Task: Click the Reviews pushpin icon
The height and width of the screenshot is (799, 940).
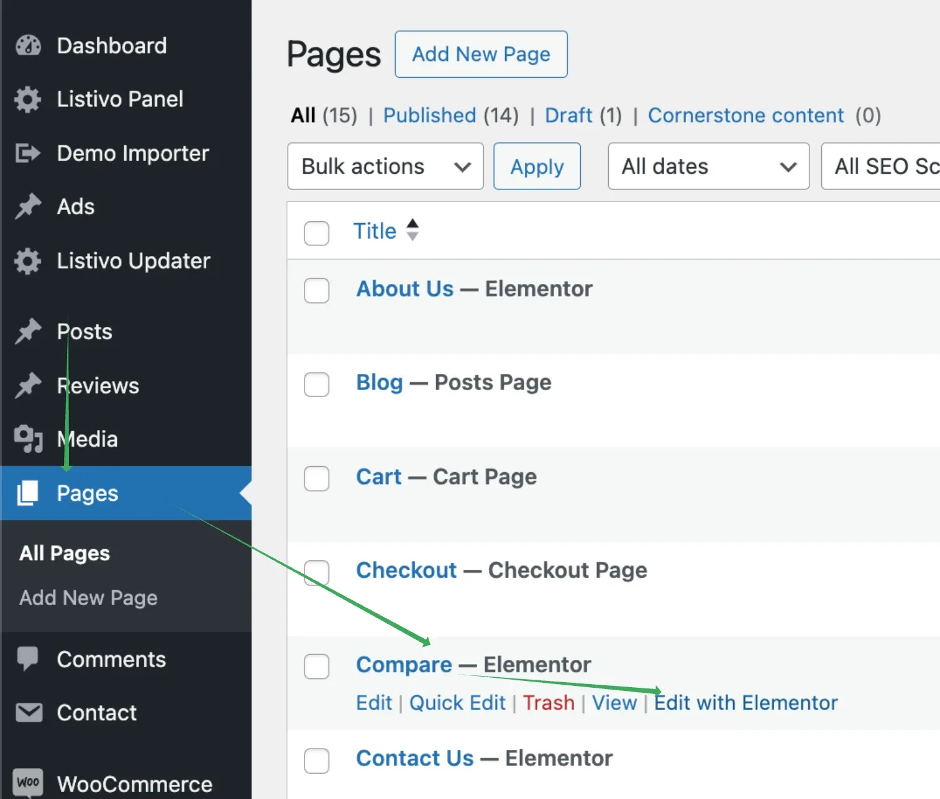Action: pos(28,385)
